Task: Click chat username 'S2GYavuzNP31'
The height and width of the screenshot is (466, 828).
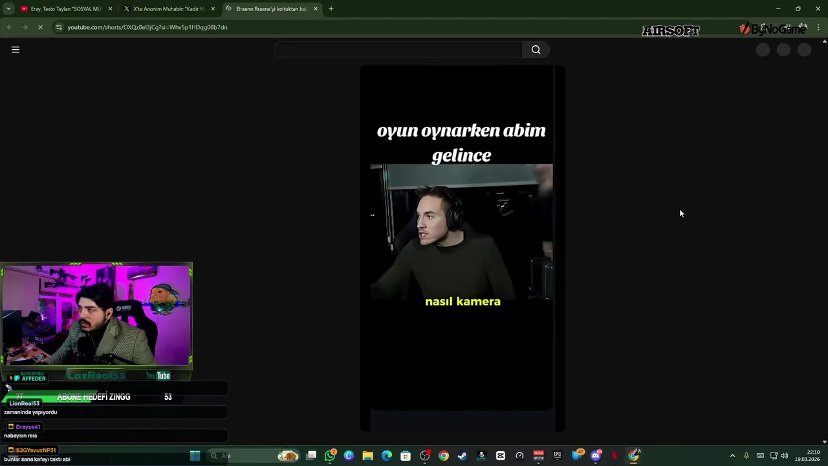Action: [x=36, y=450]
